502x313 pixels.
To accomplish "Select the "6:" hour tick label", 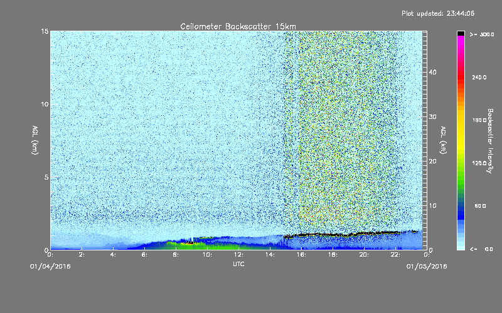I will 144,255.
